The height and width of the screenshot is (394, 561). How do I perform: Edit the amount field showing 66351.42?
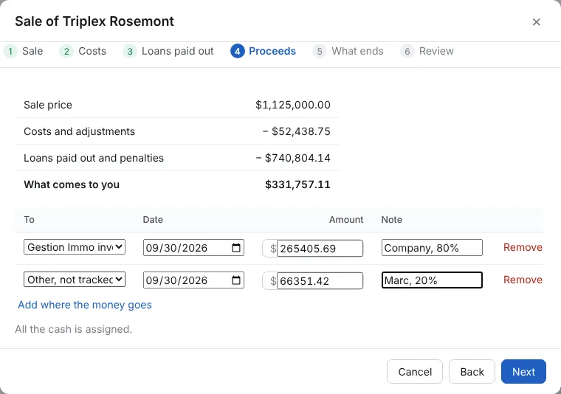[320, 281]
